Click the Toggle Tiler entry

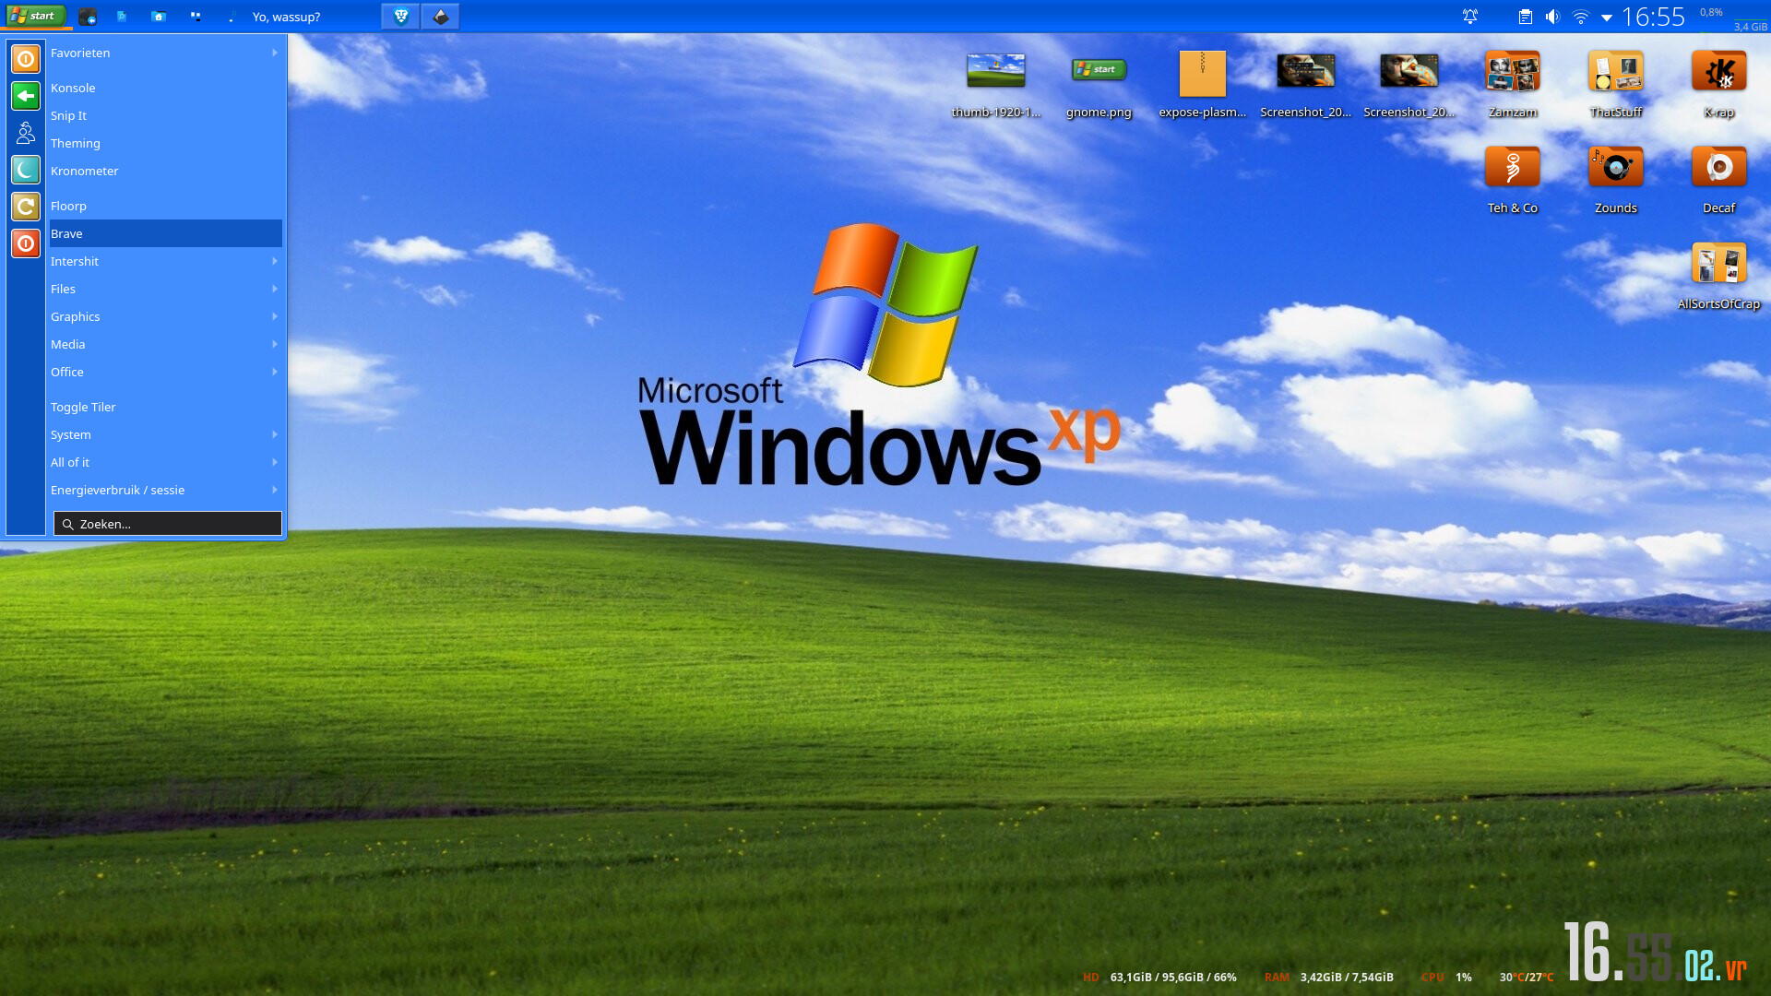coord(83,407)
